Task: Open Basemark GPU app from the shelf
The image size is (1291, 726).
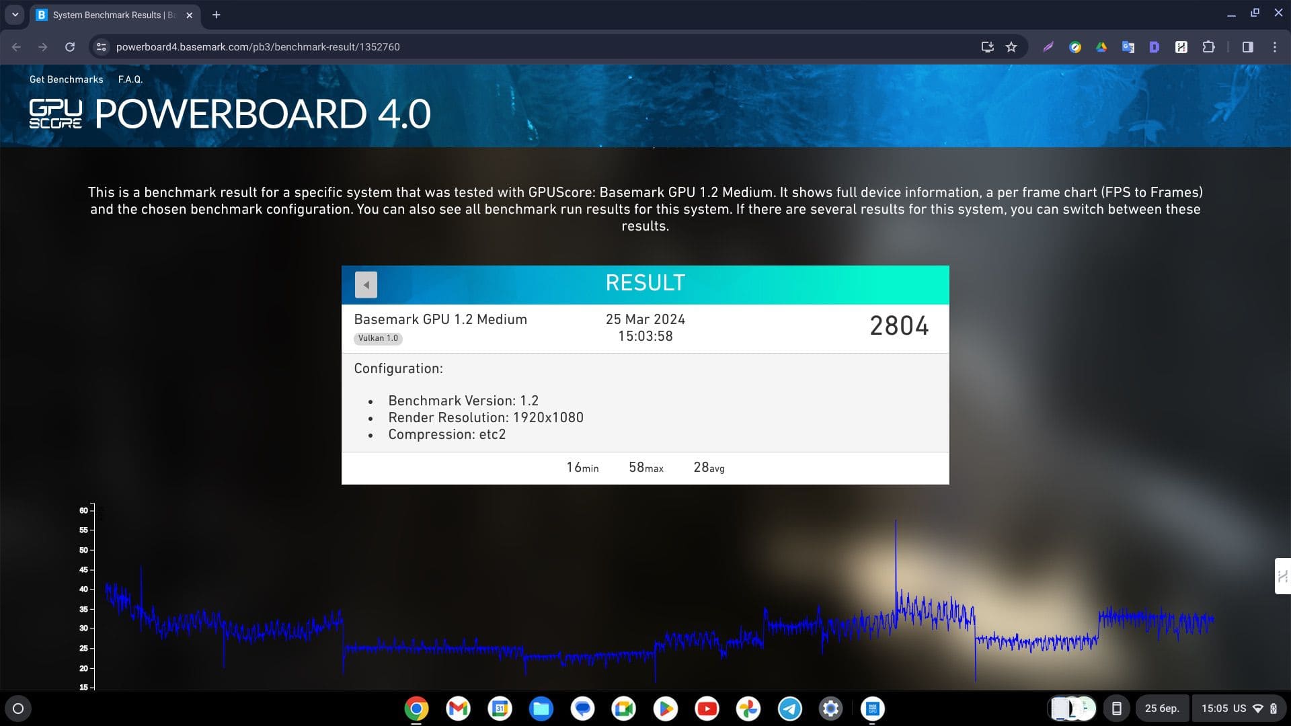Action: pyautogui.click(x=873, y=709)
